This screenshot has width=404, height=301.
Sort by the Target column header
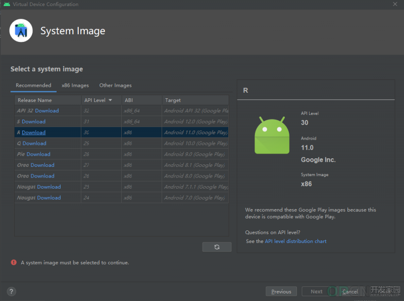pyautogui.click(x=195, y=100)
